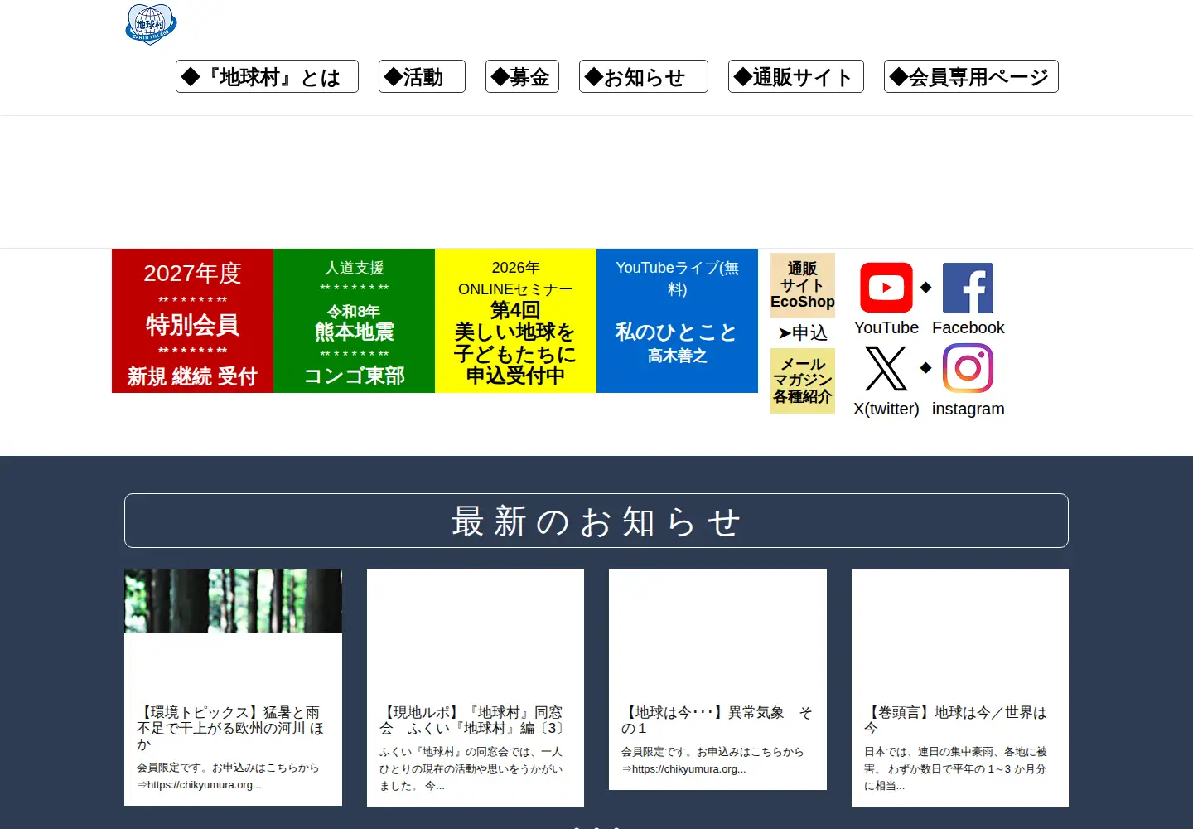Click the X(twitter) text label
This screenshot has height=829, width=1193.
(886, 409)
